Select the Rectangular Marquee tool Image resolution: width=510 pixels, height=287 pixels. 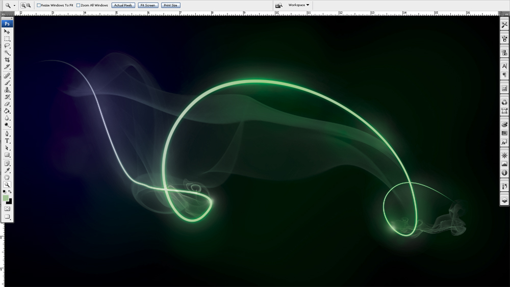click(7, 39)
